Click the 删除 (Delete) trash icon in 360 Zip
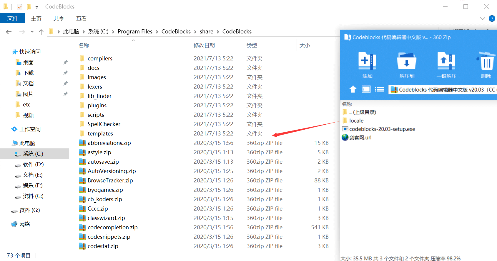 (486, 61)
